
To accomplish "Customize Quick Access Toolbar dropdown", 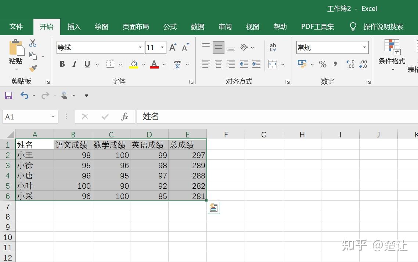I will pyautogui.click(x=86, y=95).
